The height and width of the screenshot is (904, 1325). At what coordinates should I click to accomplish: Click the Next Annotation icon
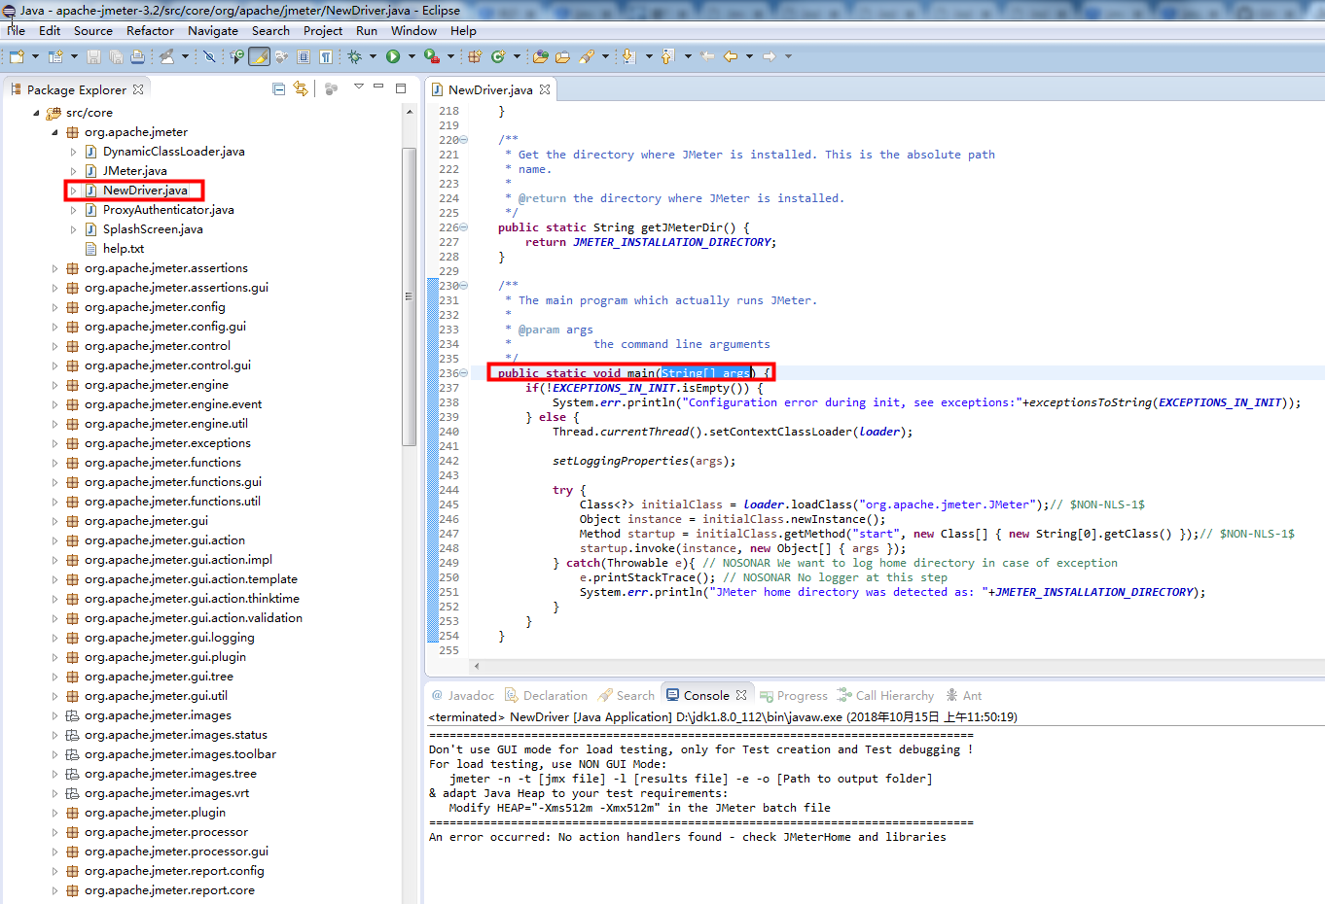point(628,56)
